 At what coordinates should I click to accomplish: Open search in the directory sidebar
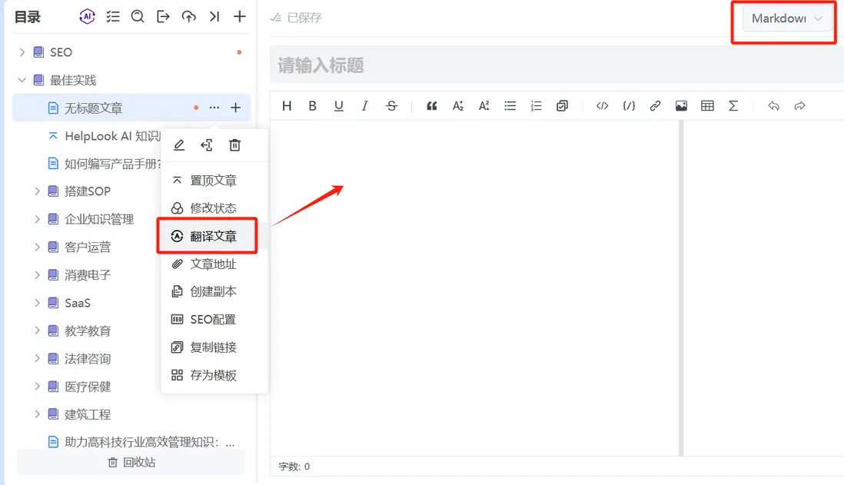138,16
